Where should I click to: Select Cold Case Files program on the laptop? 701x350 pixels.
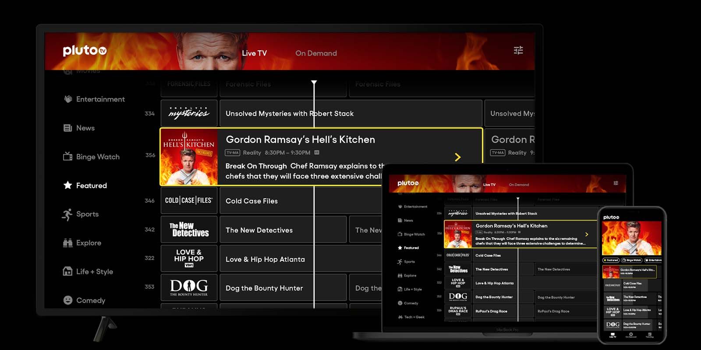click(x=535, y=255)
